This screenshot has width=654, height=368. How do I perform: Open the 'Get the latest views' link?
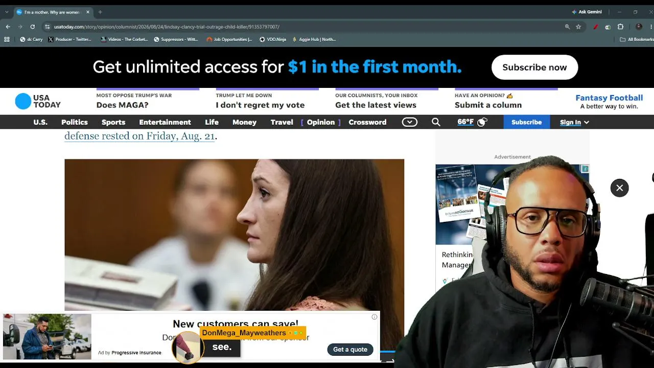(376, 105)
